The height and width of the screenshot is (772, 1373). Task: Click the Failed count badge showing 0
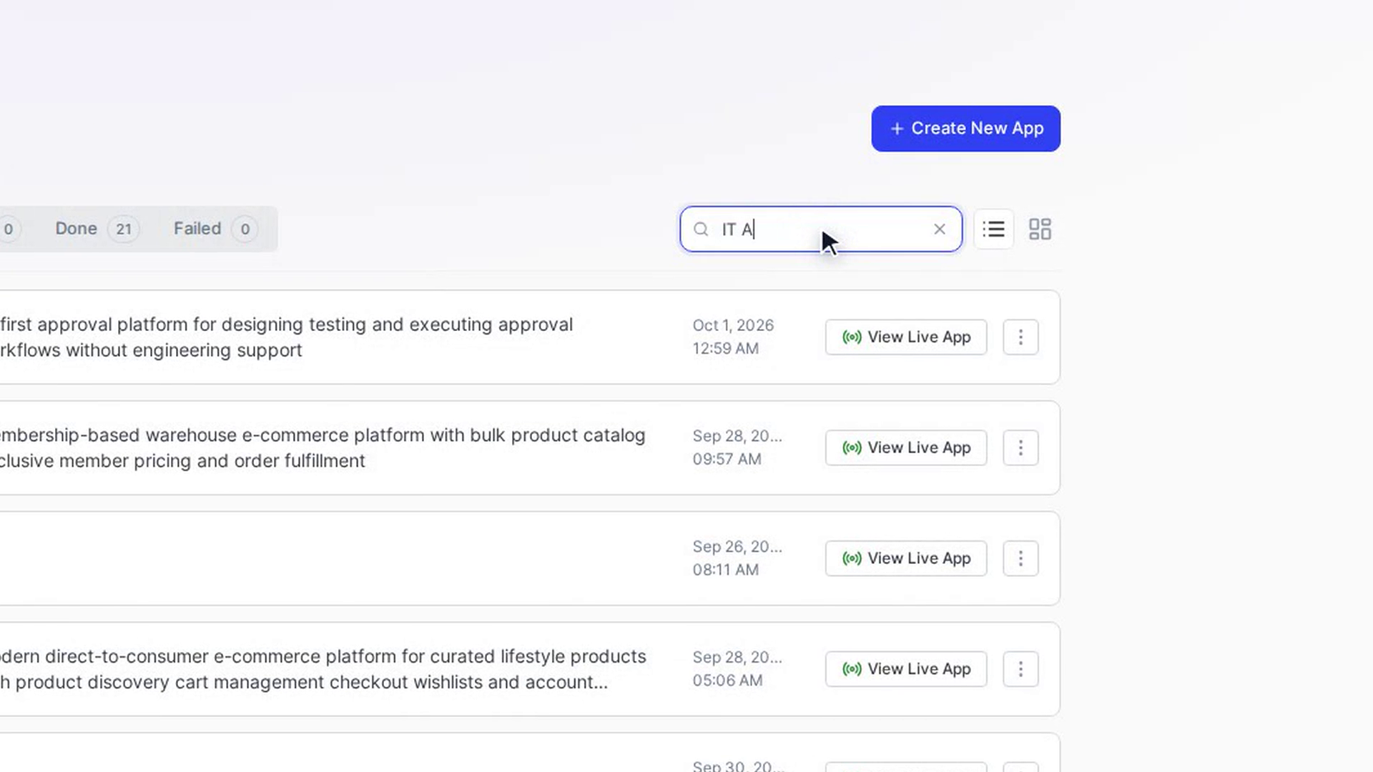click(245, 229)
